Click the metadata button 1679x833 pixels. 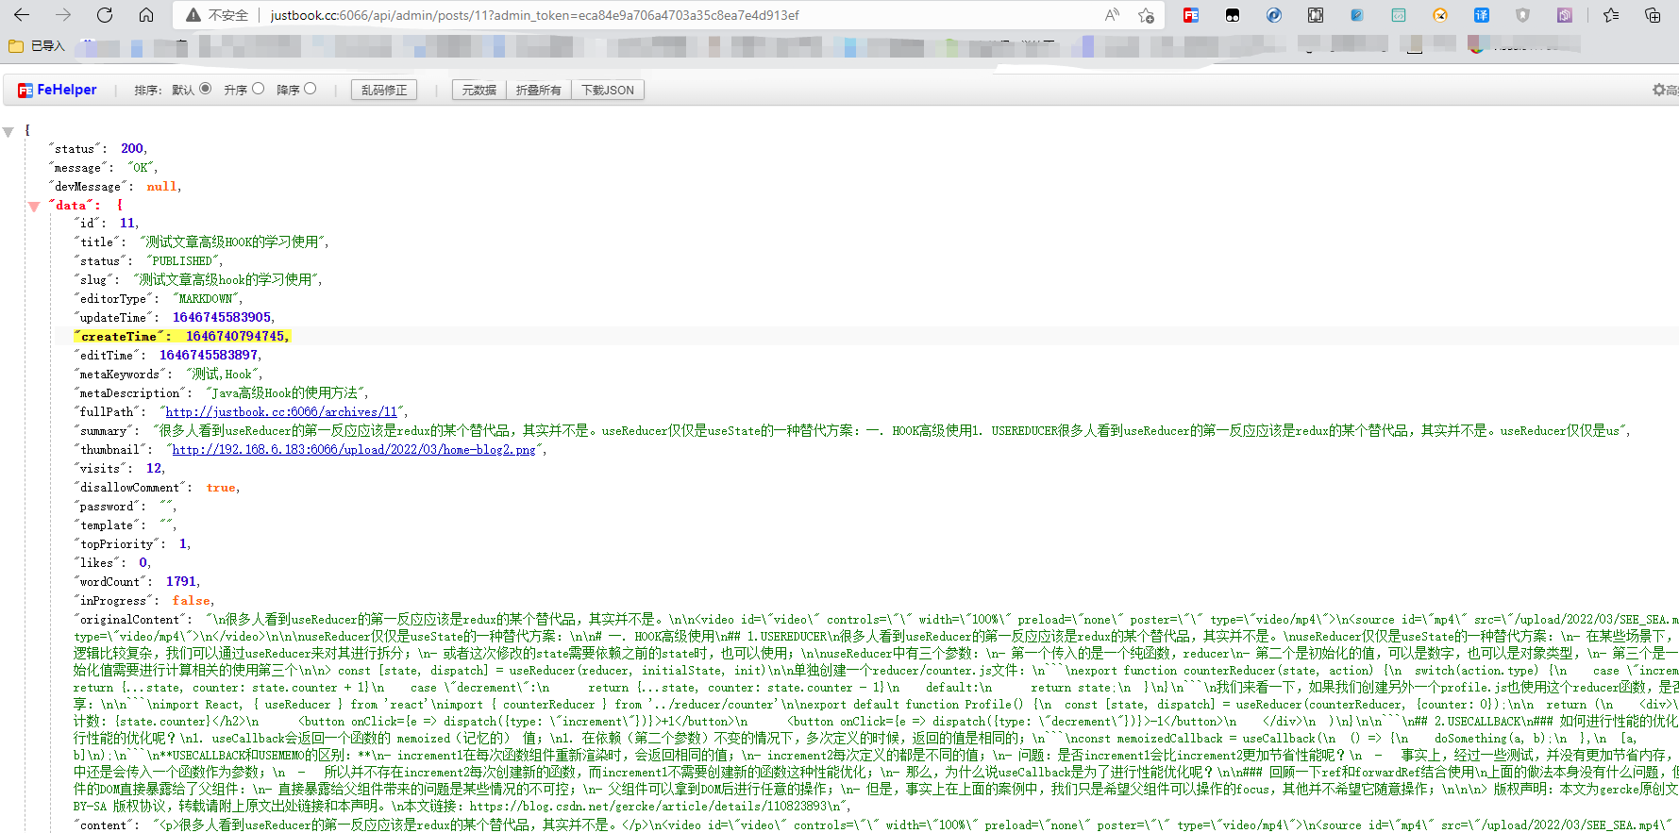[x=479, y=90]
